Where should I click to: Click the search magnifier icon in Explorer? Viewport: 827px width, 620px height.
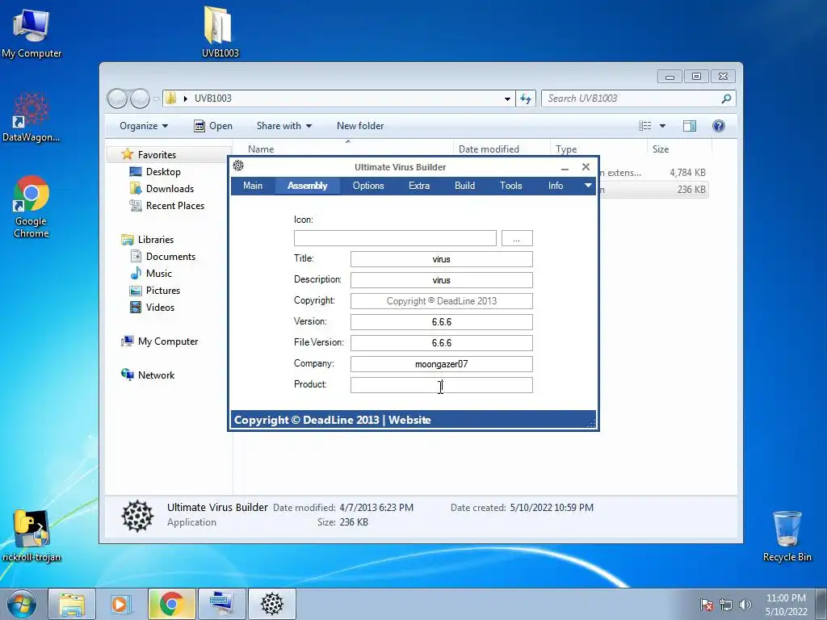coord(726,98)
